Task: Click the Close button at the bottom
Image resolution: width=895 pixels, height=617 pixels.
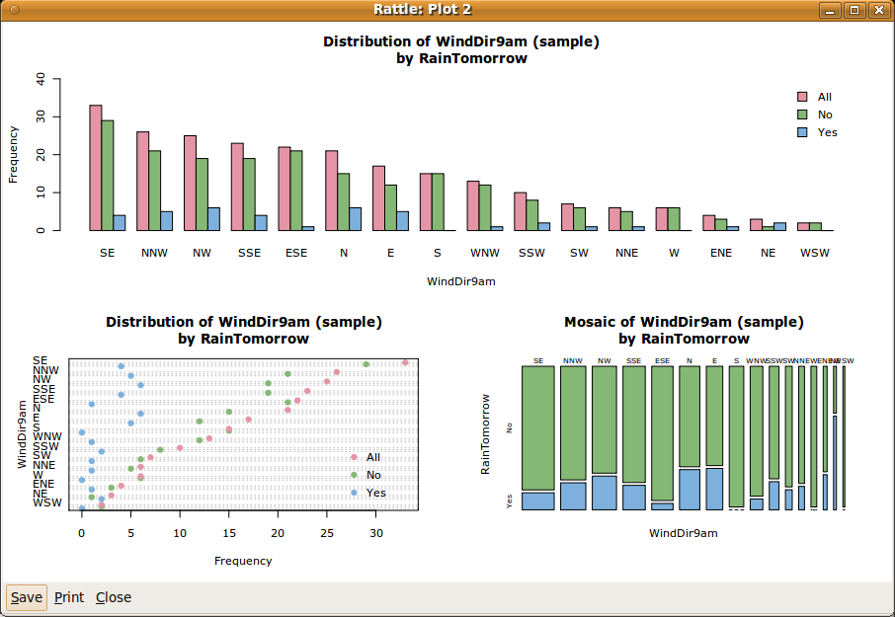Action: point(113,597)
